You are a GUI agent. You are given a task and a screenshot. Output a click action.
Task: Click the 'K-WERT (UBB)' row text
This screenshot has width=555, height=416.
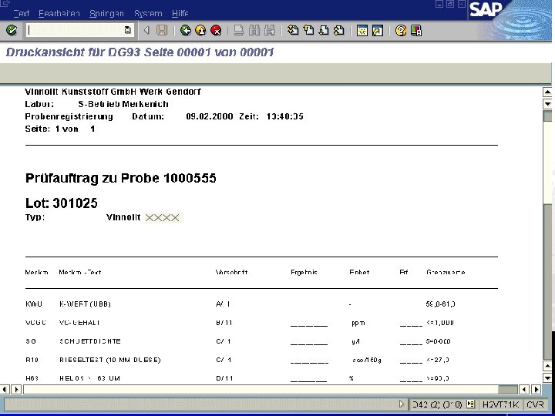tap(85, 304)
